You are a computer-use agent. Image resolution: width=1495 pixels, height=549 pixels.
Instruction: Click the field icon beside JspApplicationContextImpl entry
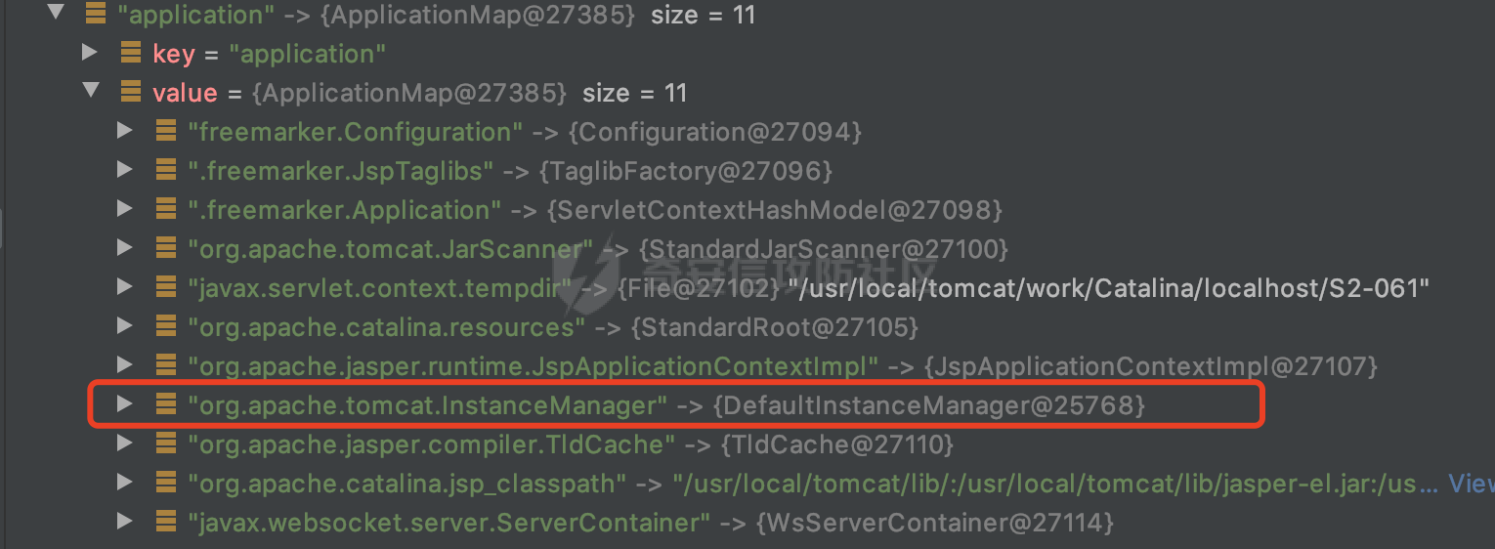[166, 365]
